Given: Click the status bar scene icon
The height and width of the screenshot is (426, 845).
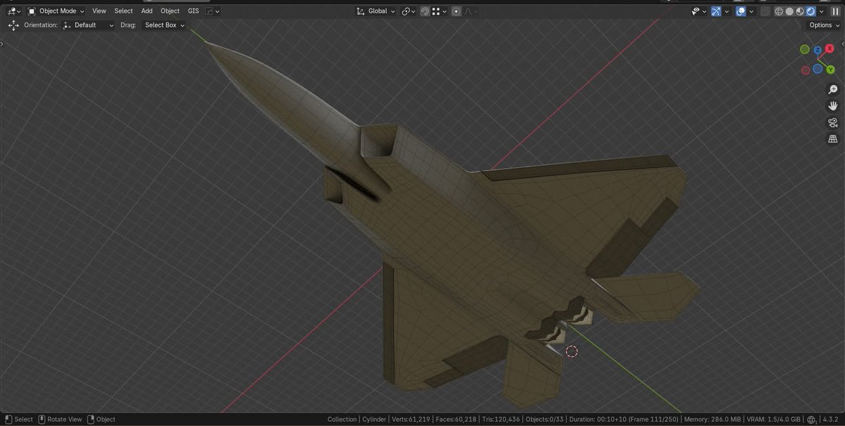Looking at the screenshot, I should tap(811, 420).
